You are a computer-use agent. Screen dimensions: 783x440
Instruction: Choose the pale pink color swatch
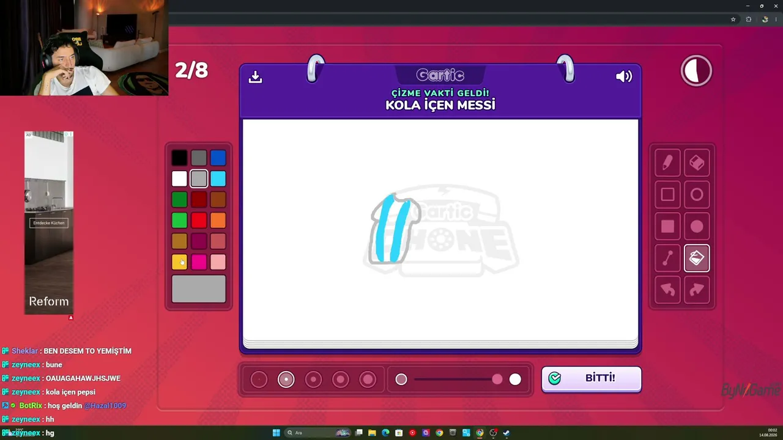pos(218,262)
